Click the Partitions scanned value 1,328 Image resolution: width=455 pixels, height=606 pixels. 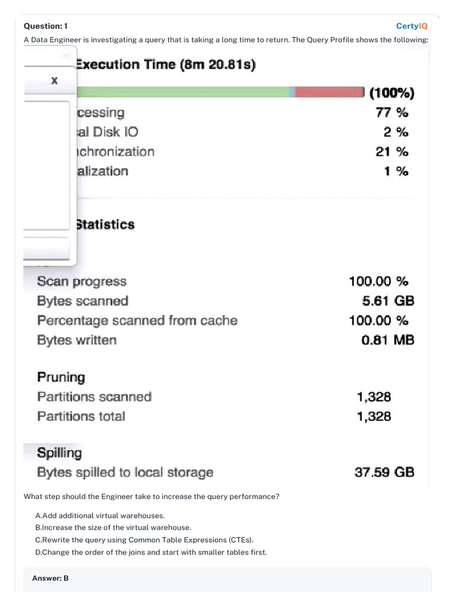pos(374,397)
